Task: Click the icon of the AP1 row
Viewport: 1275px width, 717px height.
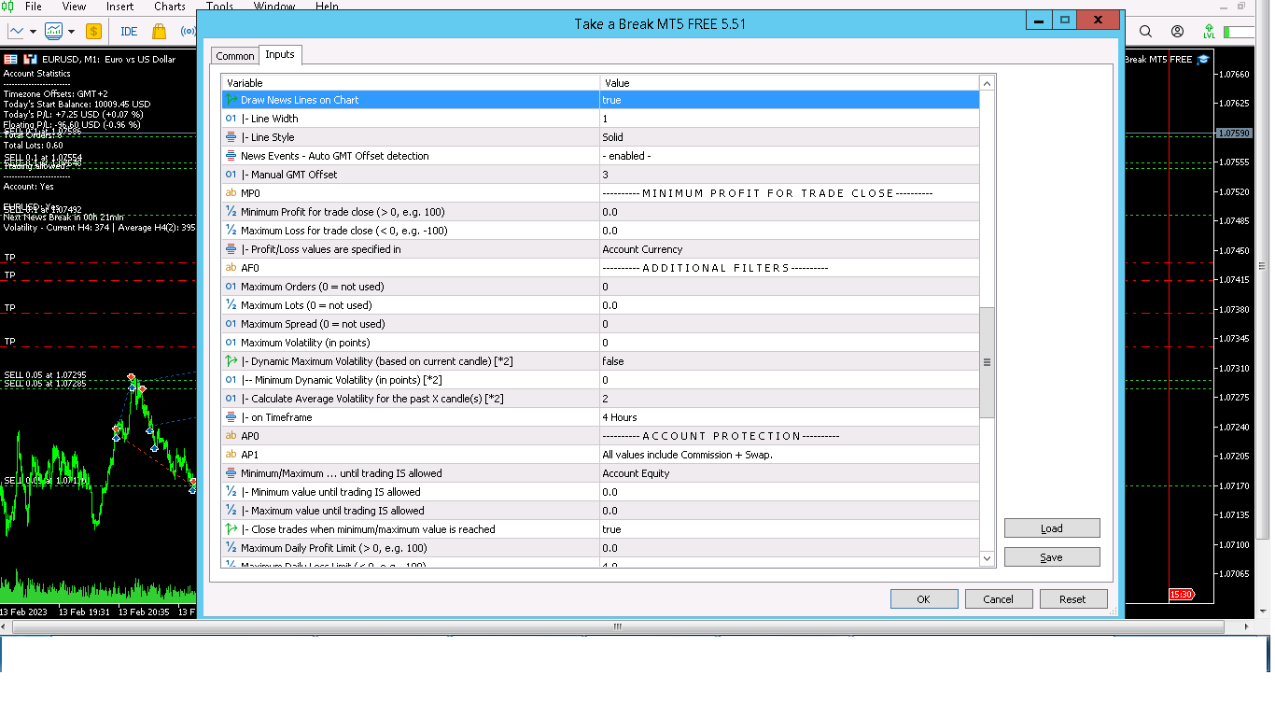Action: 231,455
